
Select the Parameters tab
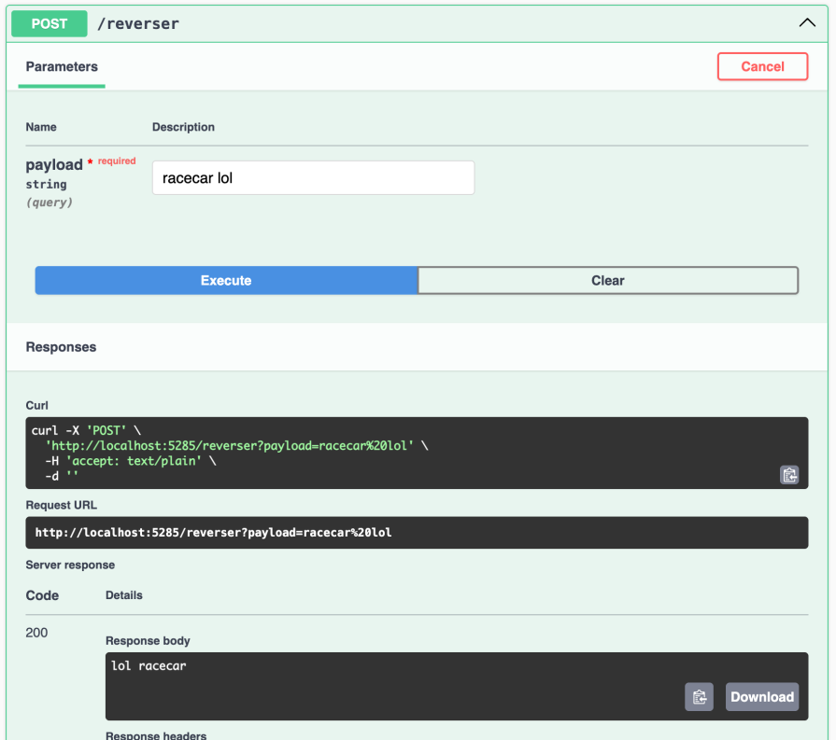(x=62, y=67)
